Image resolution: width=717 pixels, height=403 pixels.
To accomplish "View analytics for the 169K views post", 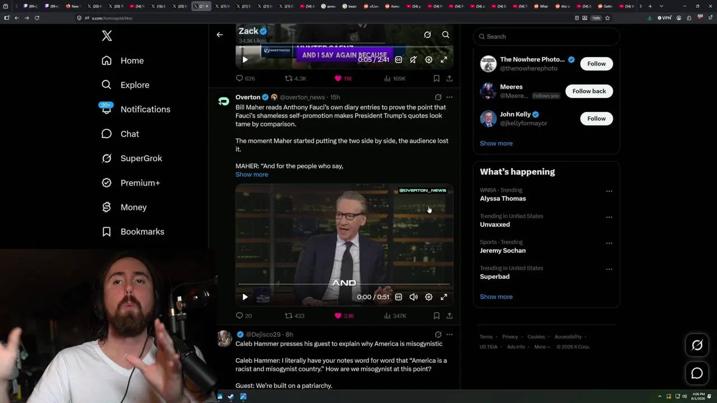I will tap(395, 78).
